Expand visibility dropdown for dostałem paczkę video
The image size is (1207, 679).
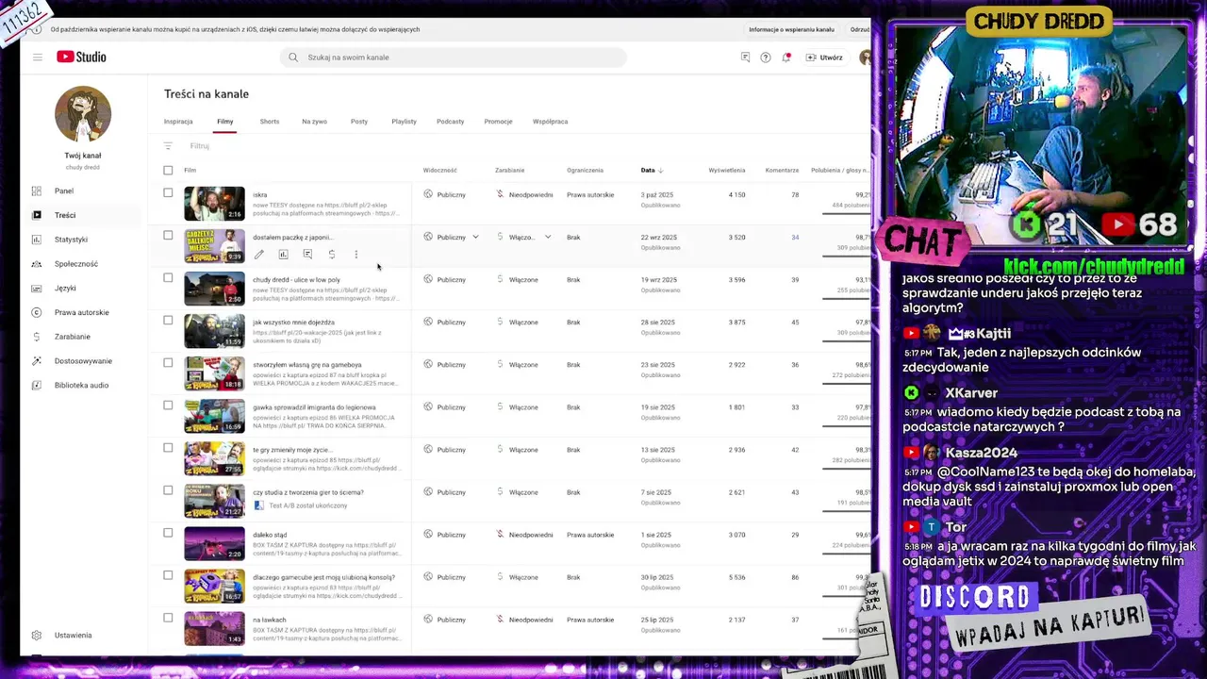click(x=475, y=238)
